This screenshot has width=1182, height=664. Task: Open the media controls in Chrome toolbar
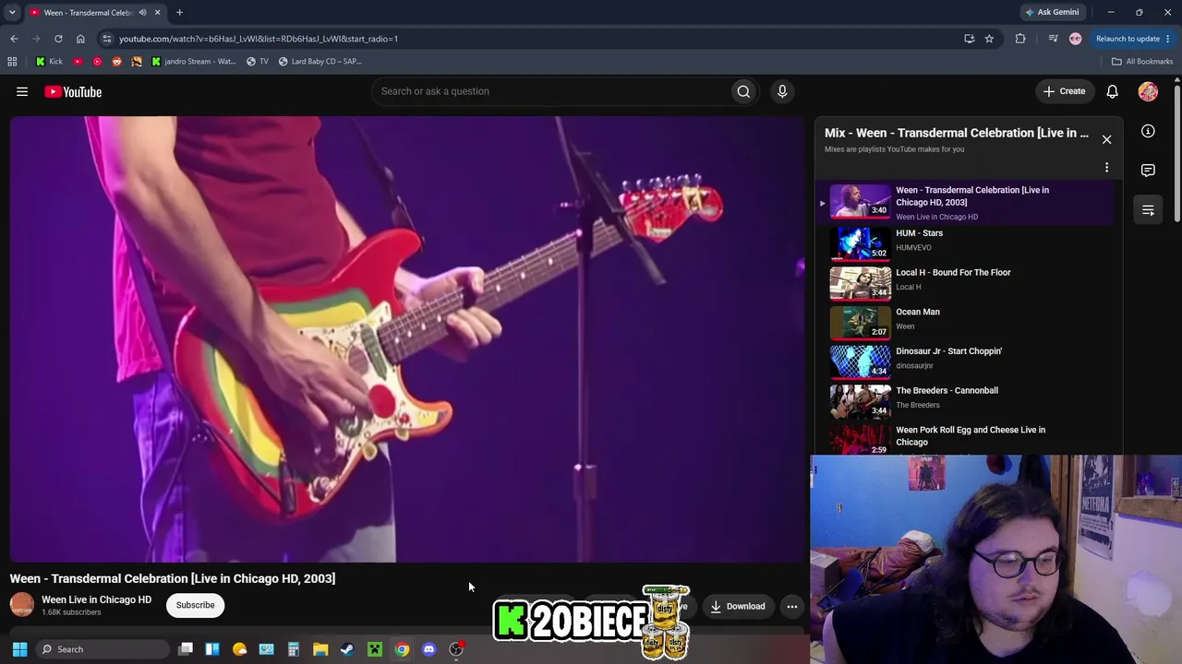pyautogui.click(x=1053, y=39)
